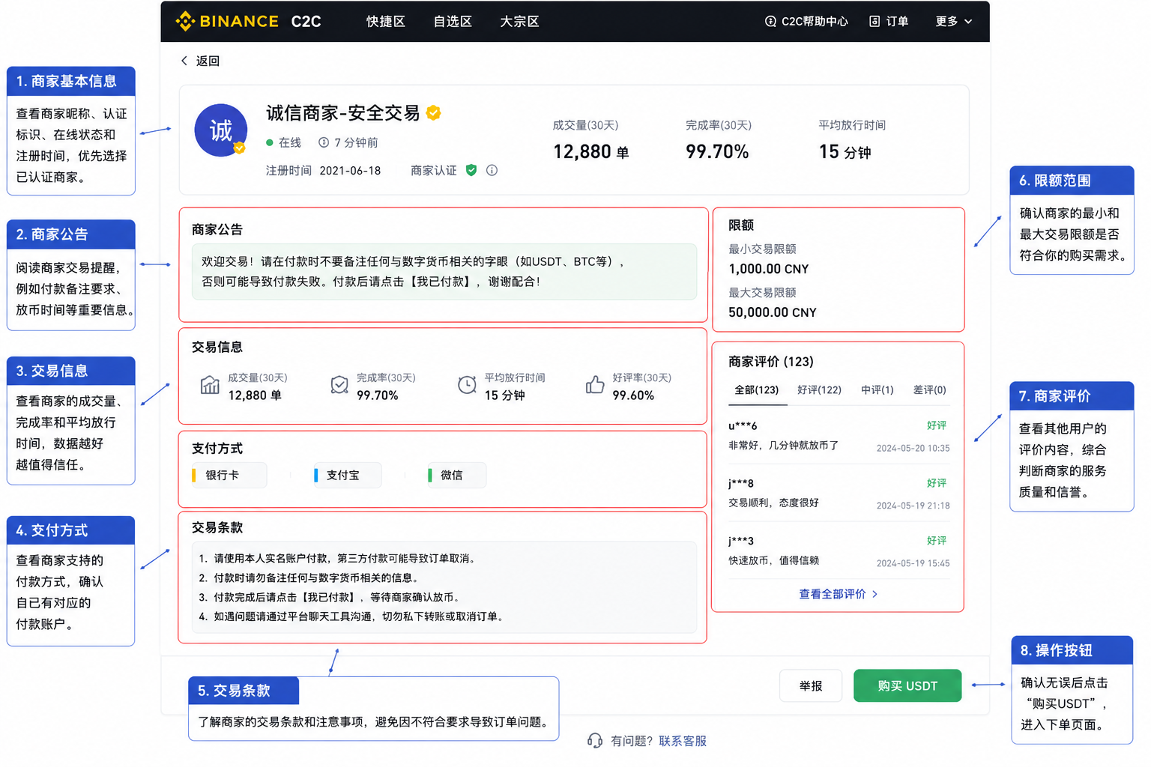1151x767 pixels.
Task: Click the timestamp 2024-05-19 21:18
Action: click(x=913, y=506)
